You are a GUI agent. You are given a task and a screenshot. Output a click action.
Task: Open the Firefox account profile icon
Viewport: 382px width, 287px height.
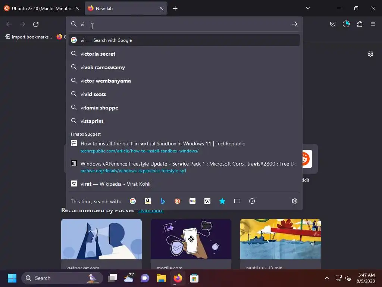pos(346,24)
